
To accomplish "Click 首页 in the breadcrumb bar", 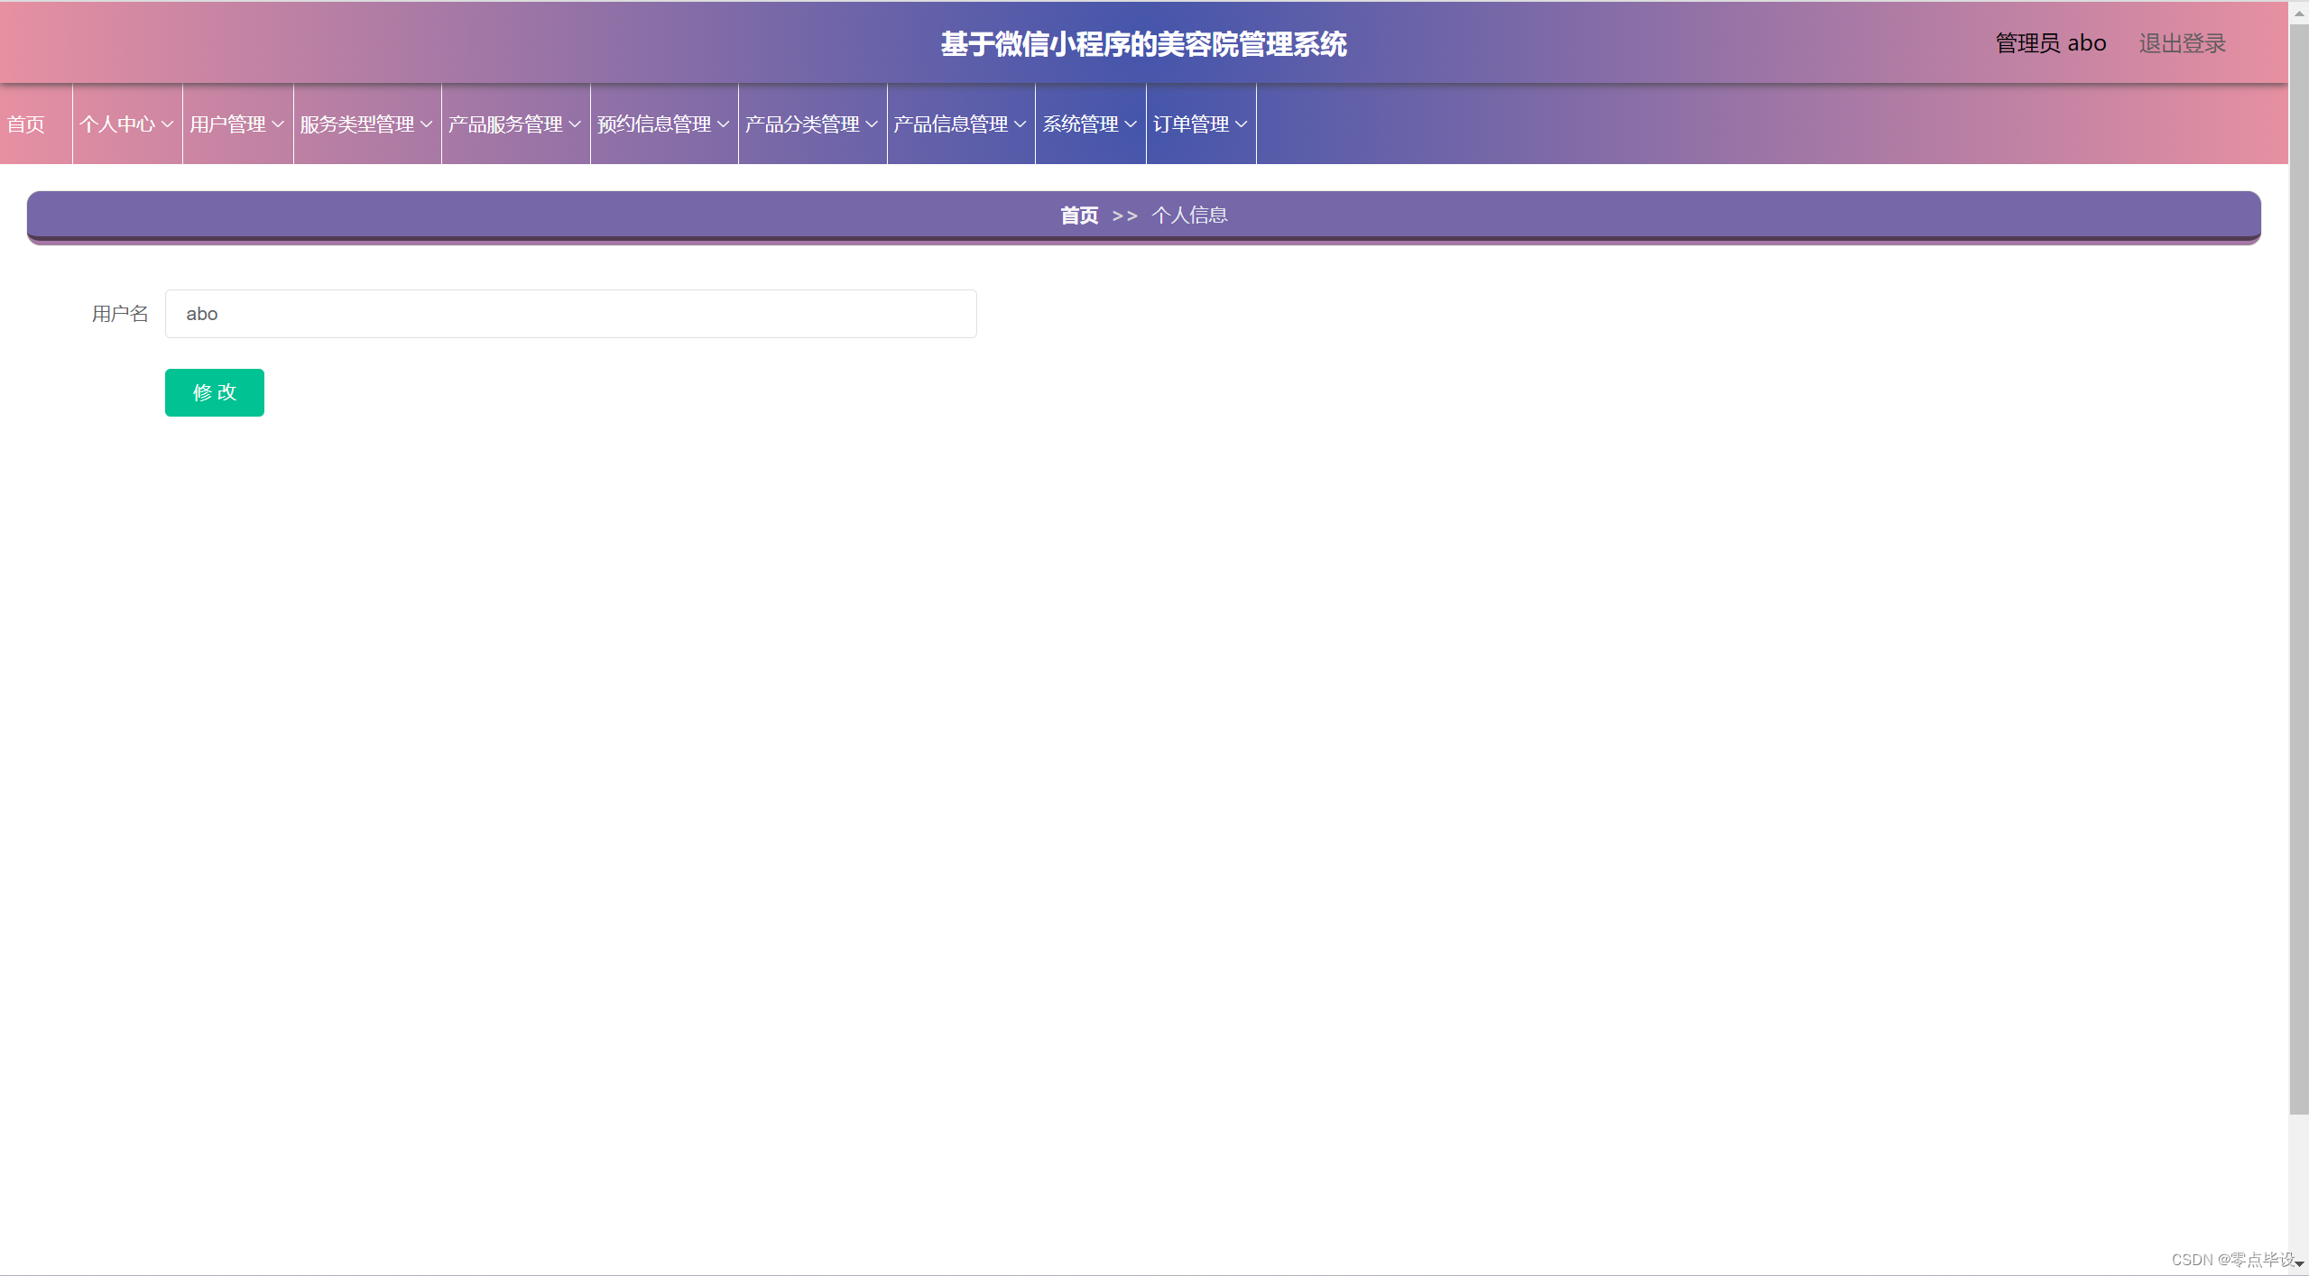I will click(1079, 216).
